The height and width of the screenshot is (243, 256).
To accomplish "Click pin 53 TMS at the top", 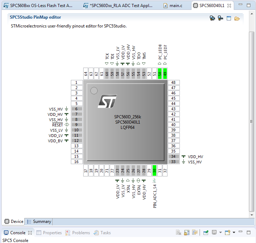I will (144, 74).
